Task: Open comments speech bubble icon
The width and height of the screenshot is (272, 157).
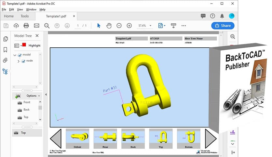Action: coord(203,16)
